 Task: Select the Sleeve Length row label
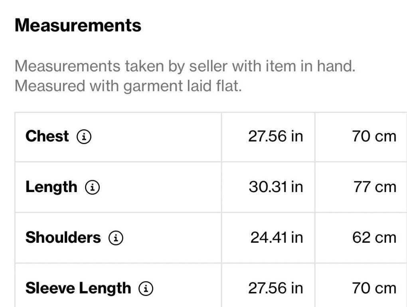click(78, 289)
